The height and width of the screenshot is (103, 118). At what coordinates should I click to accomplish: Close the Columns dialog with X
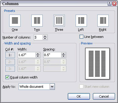(114, 4)
